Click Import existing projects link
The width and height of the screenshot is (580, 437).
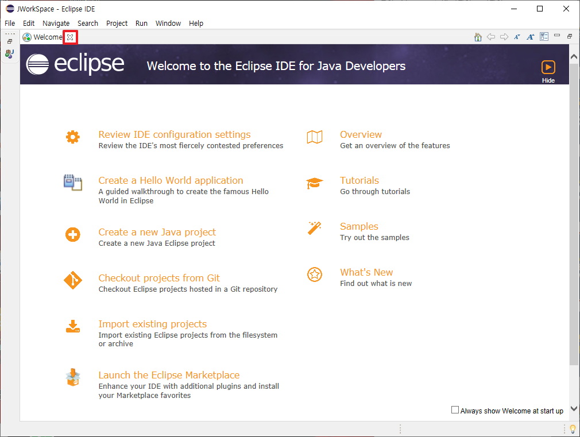153,324
